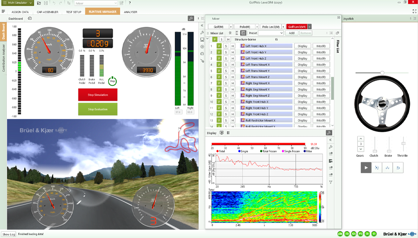This screenshot has width=418, height=238.
Task: Click the round green Stop power icon
Action: point(112,81)
